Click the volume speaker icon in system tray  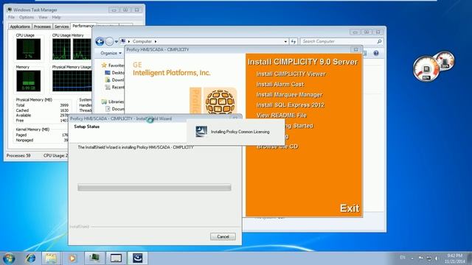click(x=436, y=258)
